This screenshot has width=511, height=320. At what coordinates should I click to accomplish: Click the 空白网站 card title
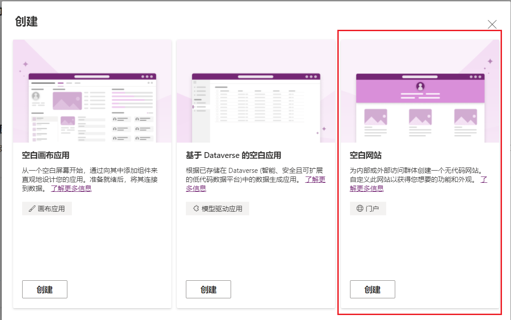[x=366, y=155]
